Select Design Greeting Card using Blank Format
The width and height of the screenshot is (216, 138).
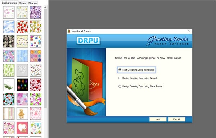click(140, 86)
